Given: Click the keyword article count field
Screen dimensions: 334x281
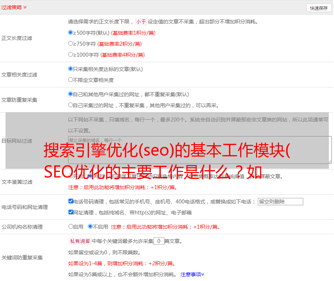Looking at the screenshot, I should 159,241.
